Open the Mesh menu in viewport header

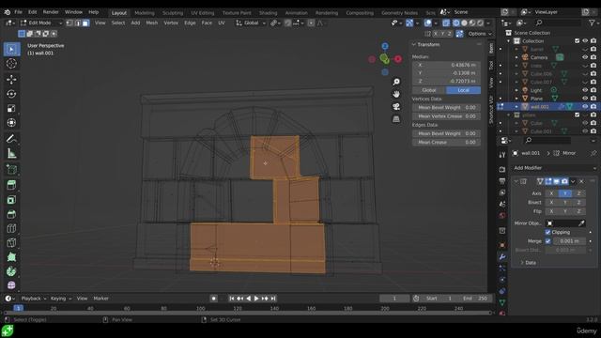[x=152, y=23]
